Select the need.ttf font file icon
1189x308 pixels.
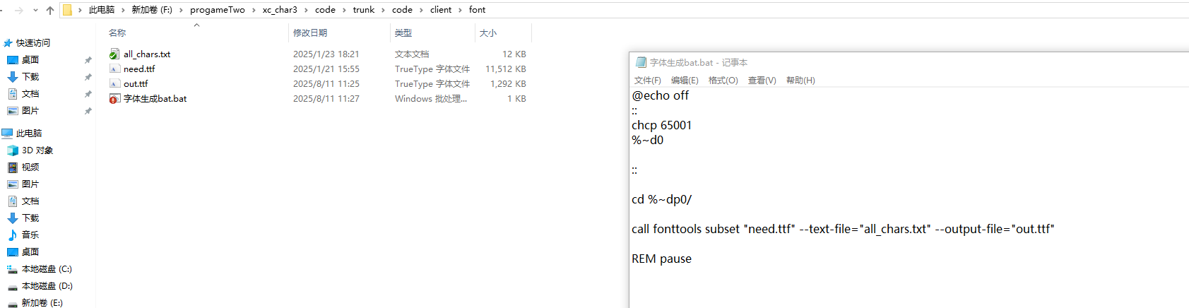(x=114, y=69)
